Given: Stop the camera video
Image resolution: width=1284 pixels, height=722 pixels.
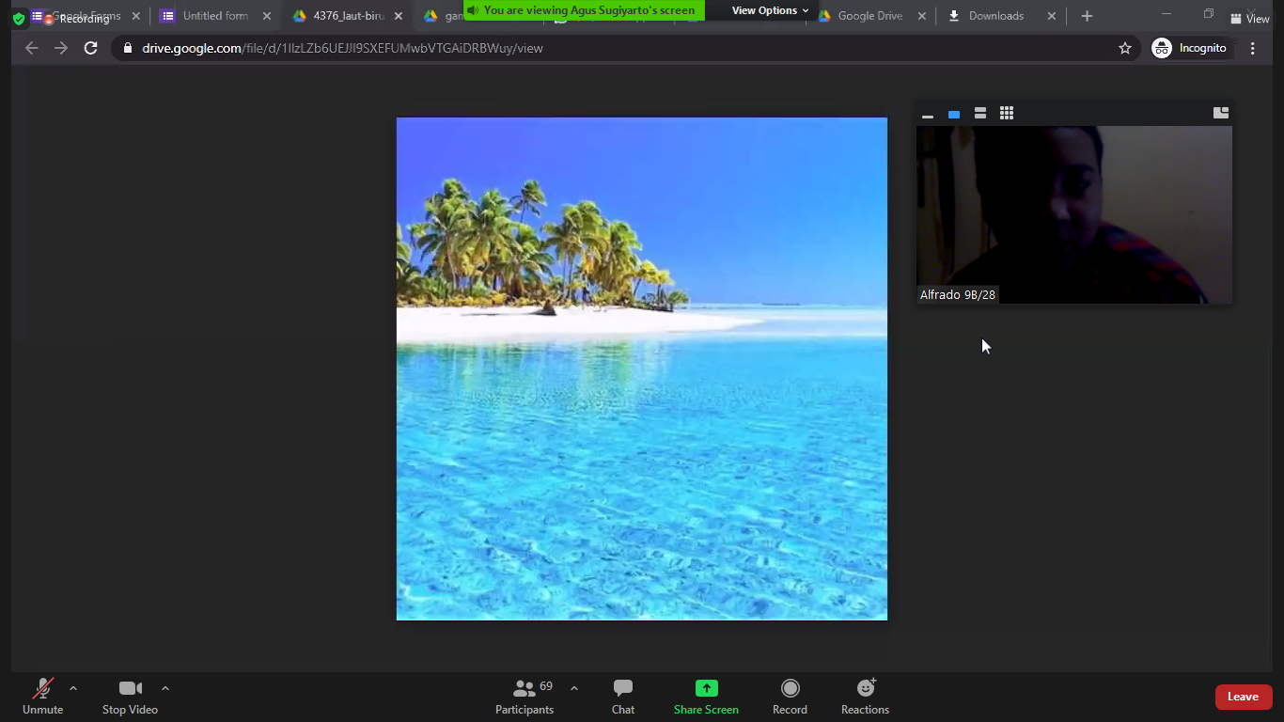Looking at the screenshot, I should tap(130, 697).
